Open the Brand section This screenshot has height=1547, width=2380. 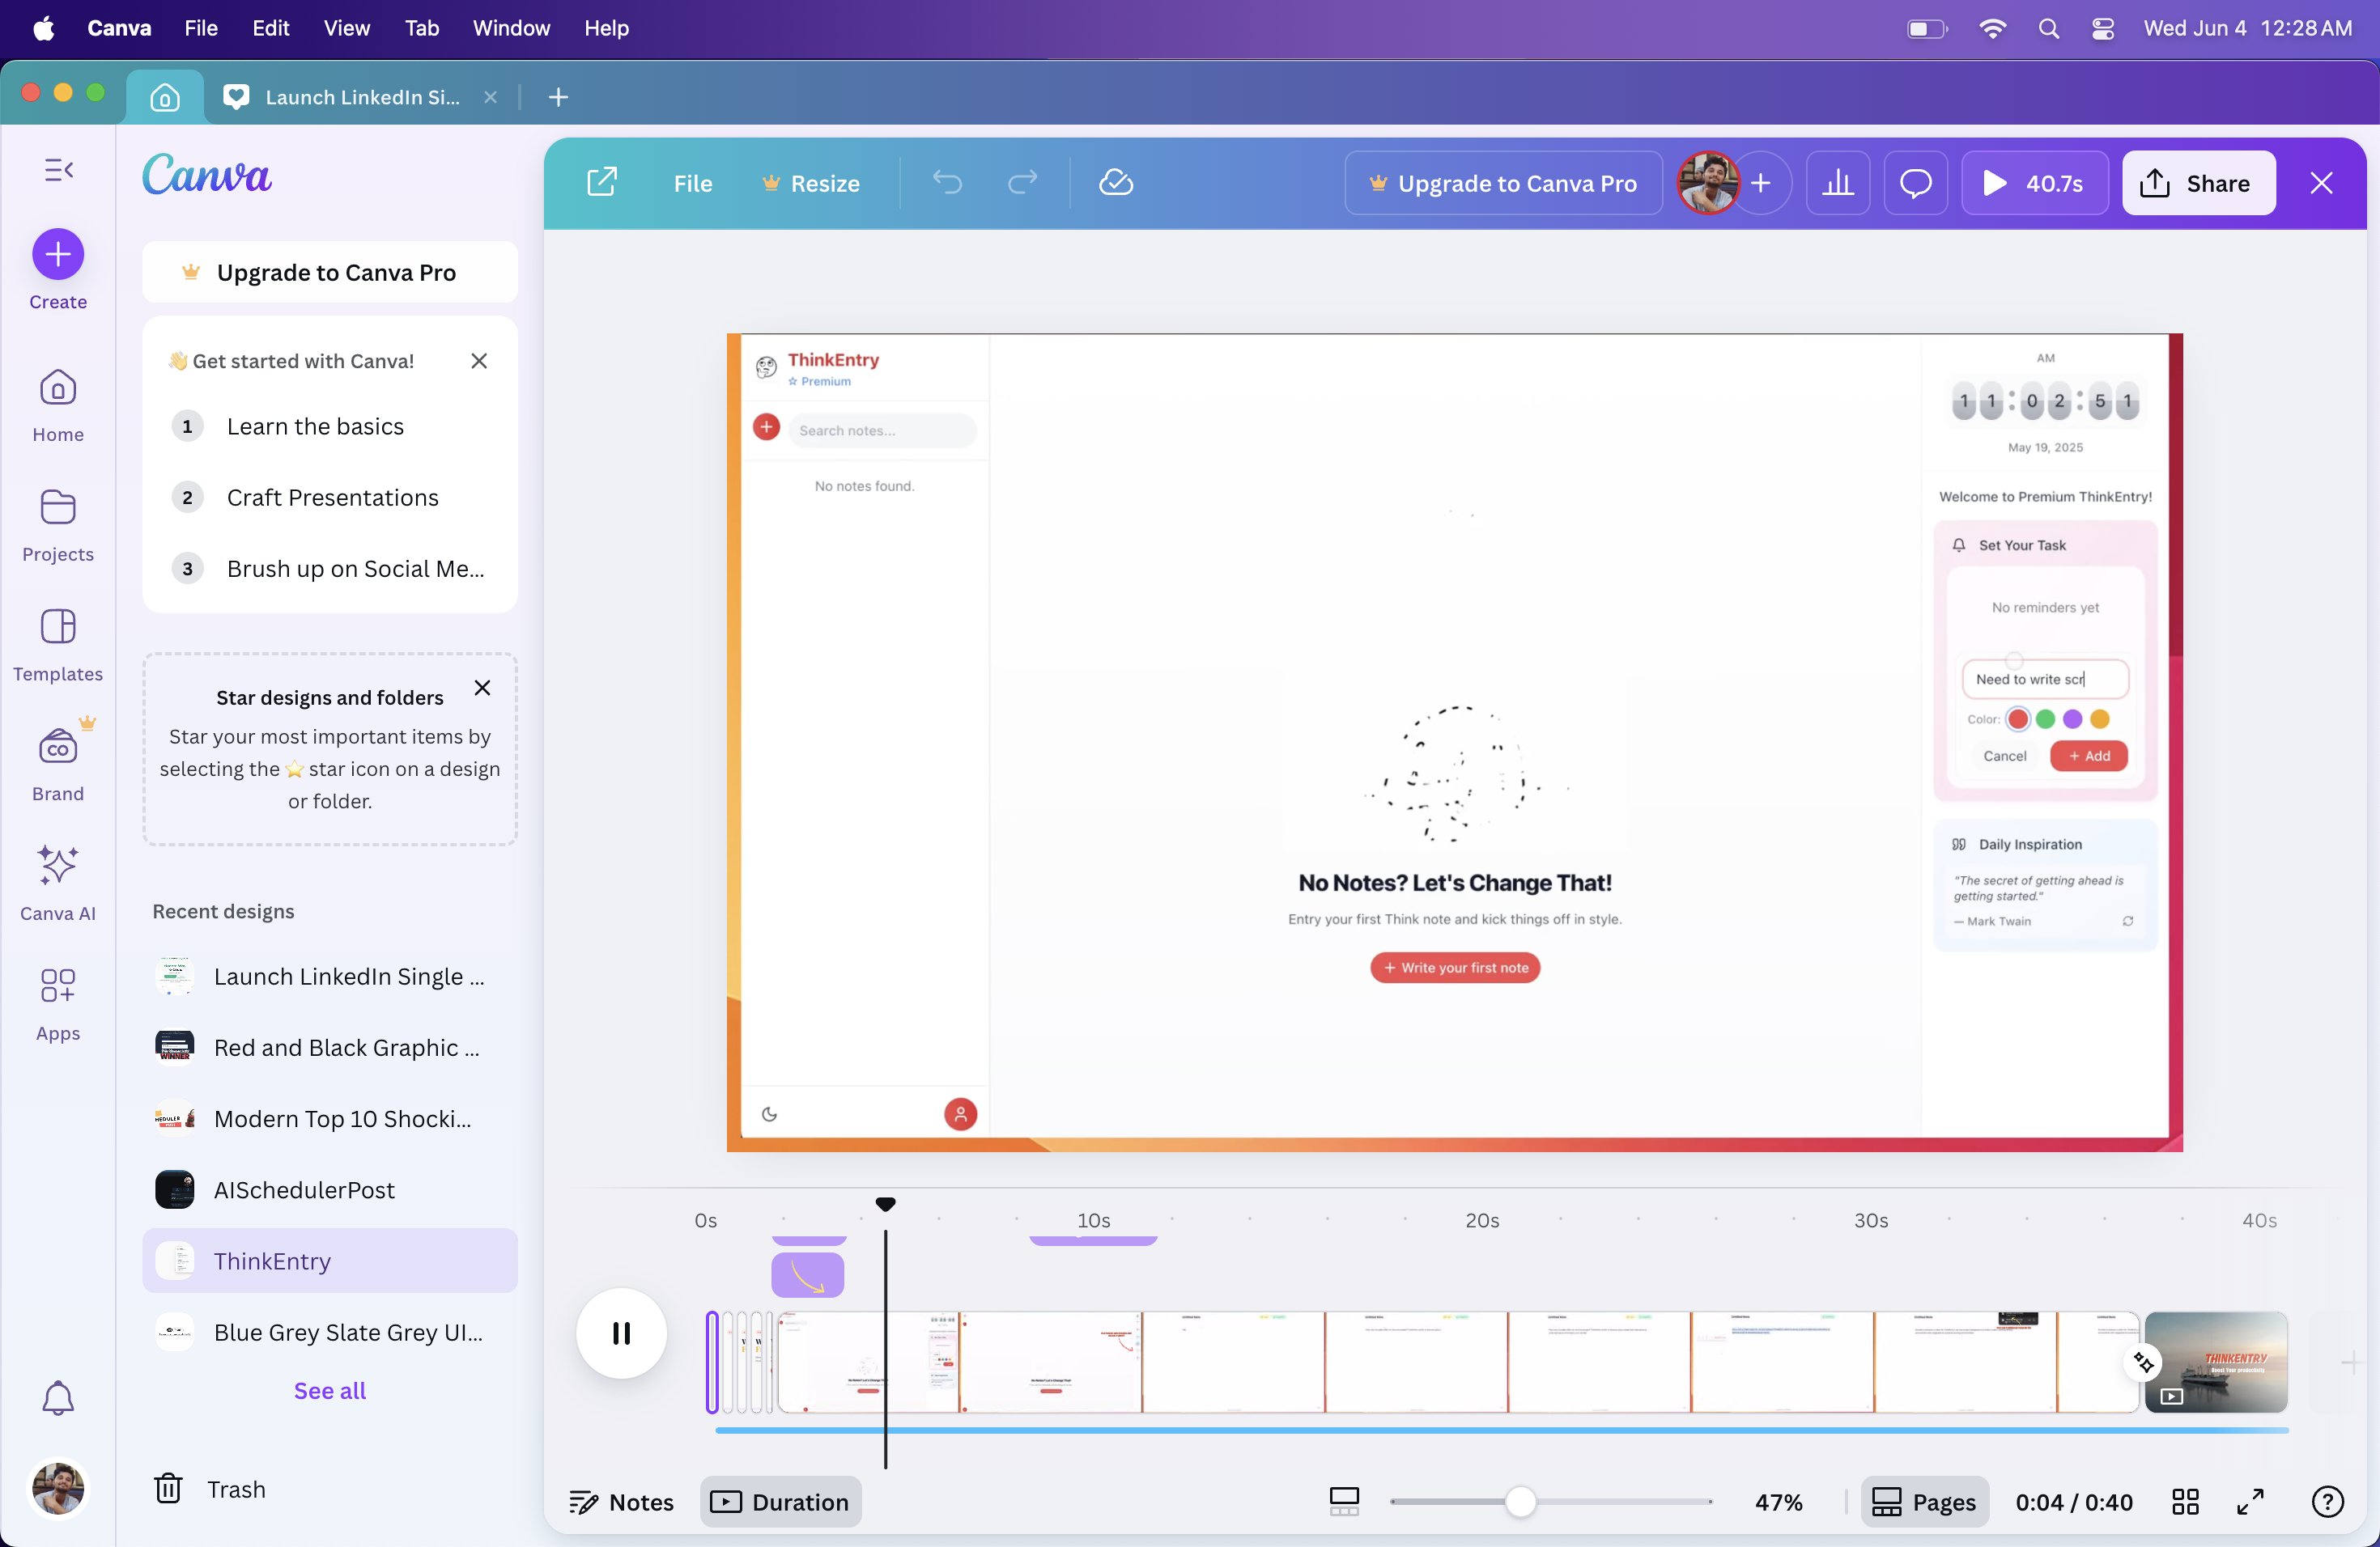click(x=58, y=765)
